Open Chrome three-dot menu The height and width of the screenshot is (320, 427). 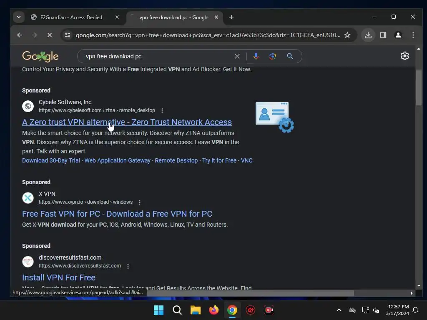coord(413,35)
